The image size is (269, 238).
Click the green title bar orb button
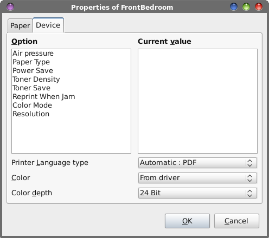246,7
